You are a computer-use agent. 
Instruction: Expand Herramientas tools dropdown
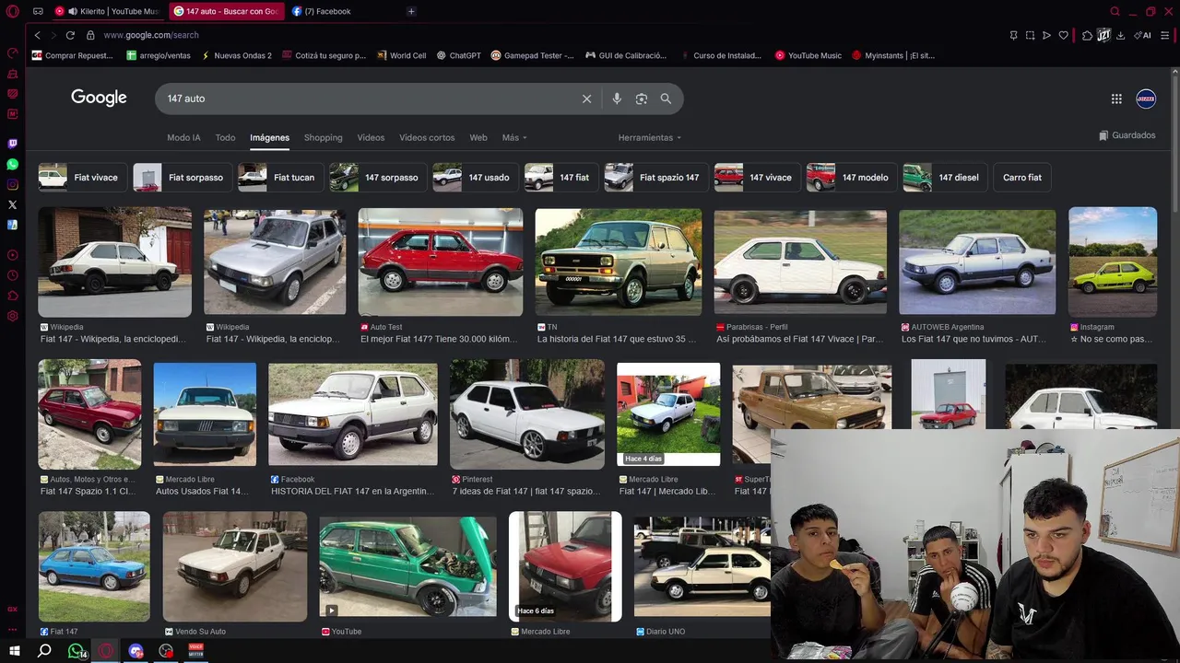(650, 137)
